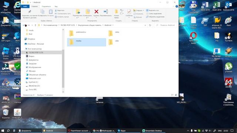Click the Pin to Quick Access ribbon icon
237x133 pixels.
tap(30, 12)
